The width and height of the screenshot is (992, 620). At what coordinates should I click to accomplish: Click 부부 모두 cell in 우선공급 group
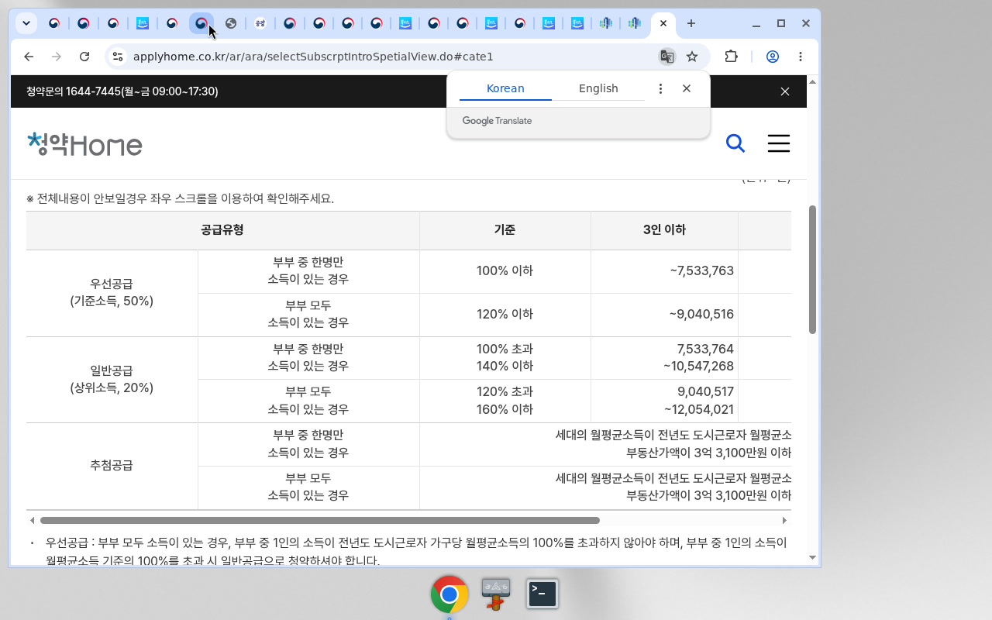[308, 315]
